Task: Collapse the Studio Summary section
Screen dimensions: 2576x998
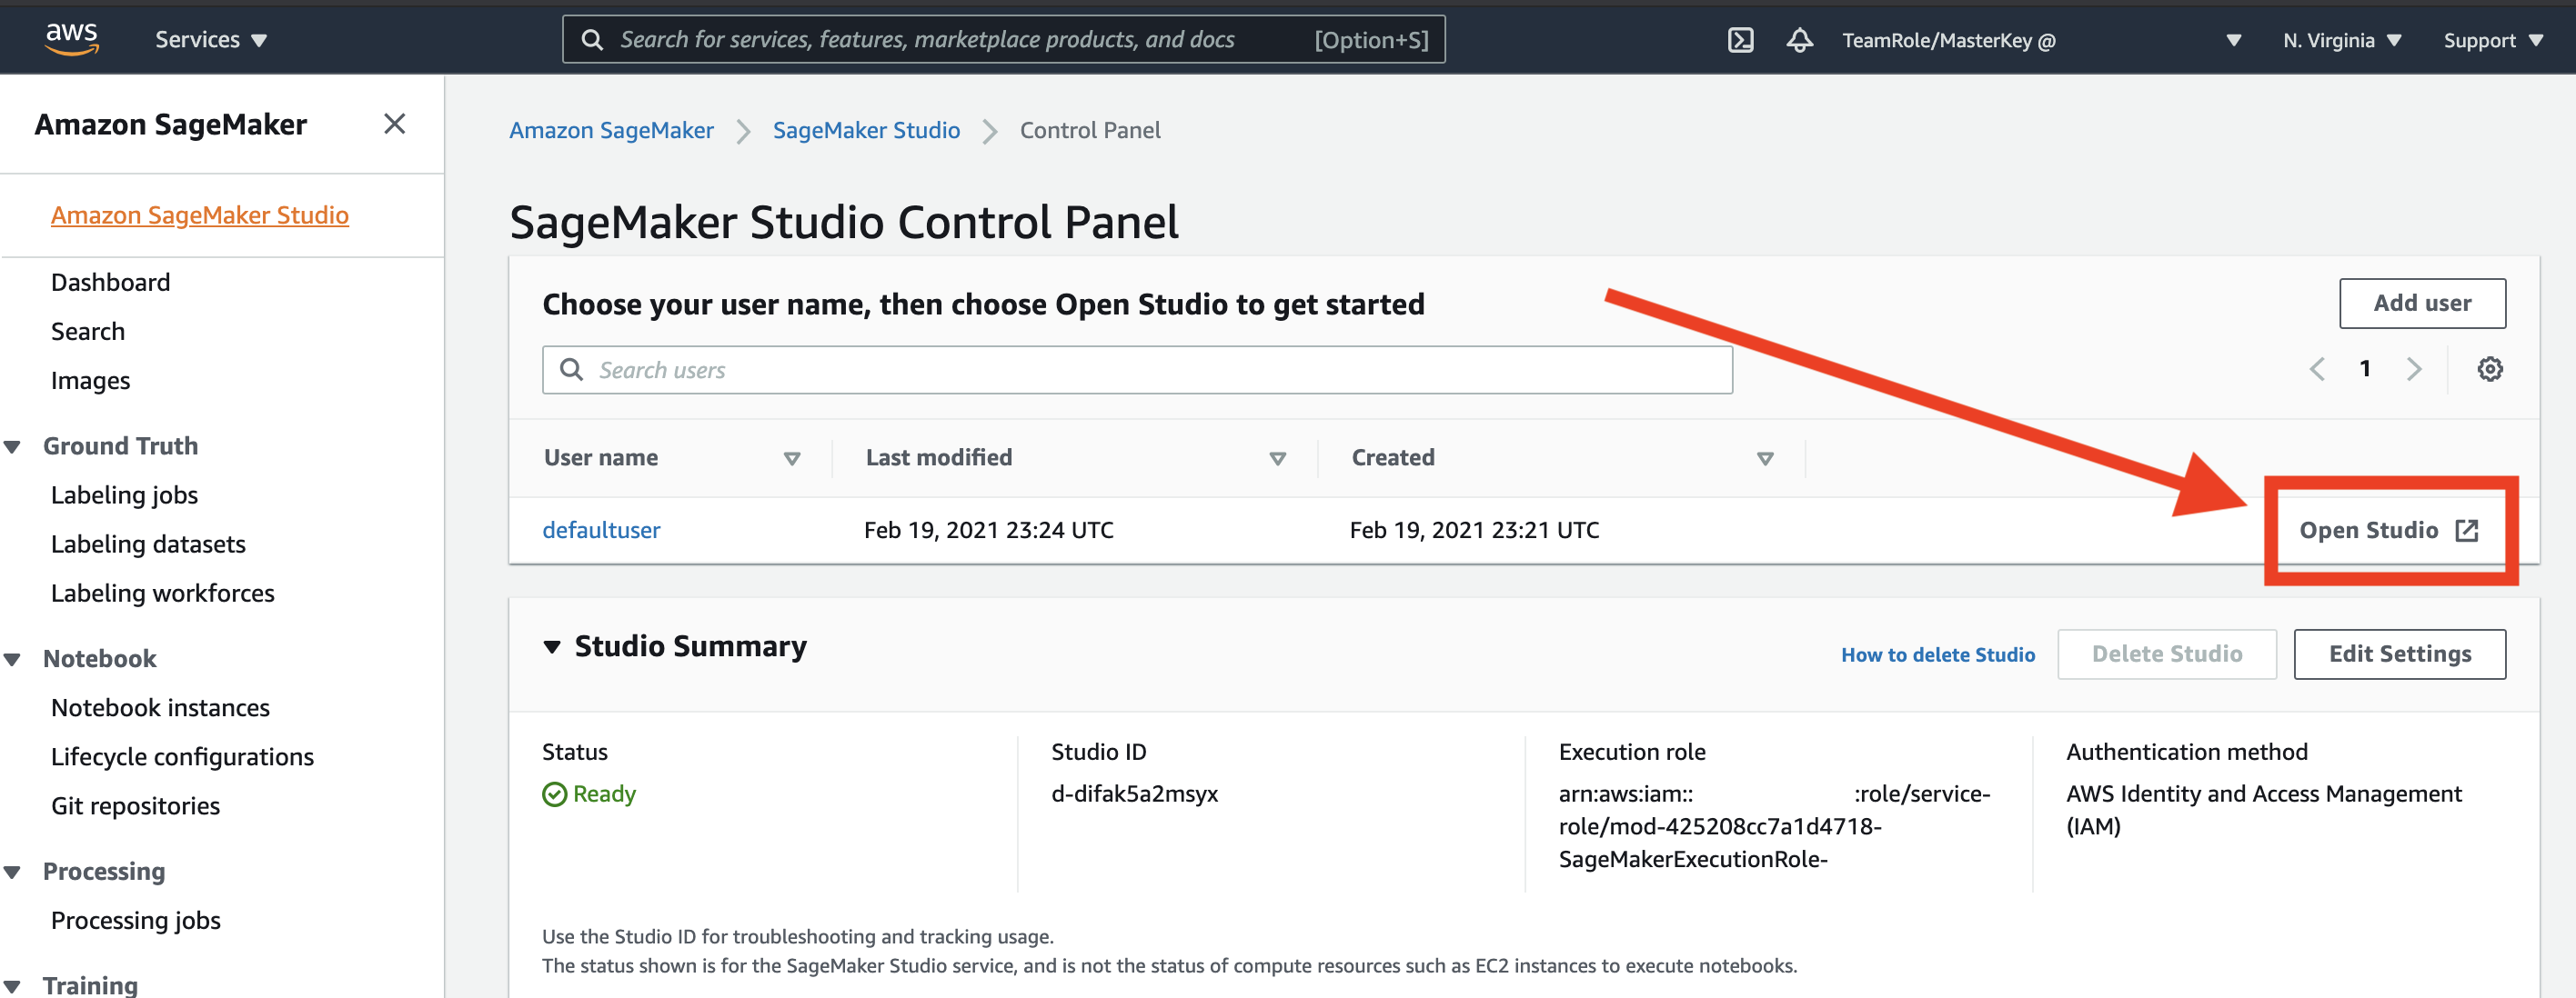Action: tap(552, 646)
